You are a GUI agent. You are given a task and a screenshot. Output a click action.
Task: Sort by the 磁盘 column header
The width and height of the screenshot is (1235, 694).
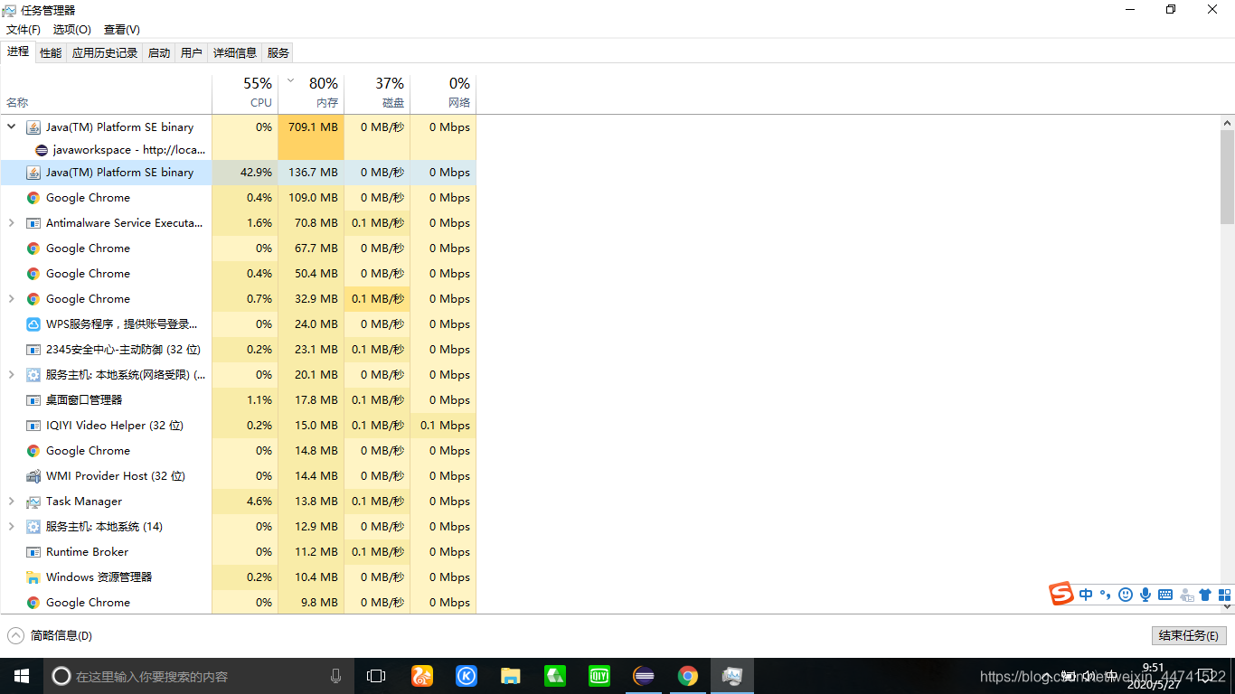pos(377,93)
